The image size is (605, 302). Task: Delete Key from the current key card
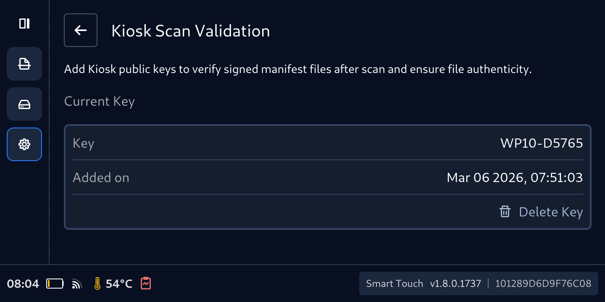coord(541,212)
